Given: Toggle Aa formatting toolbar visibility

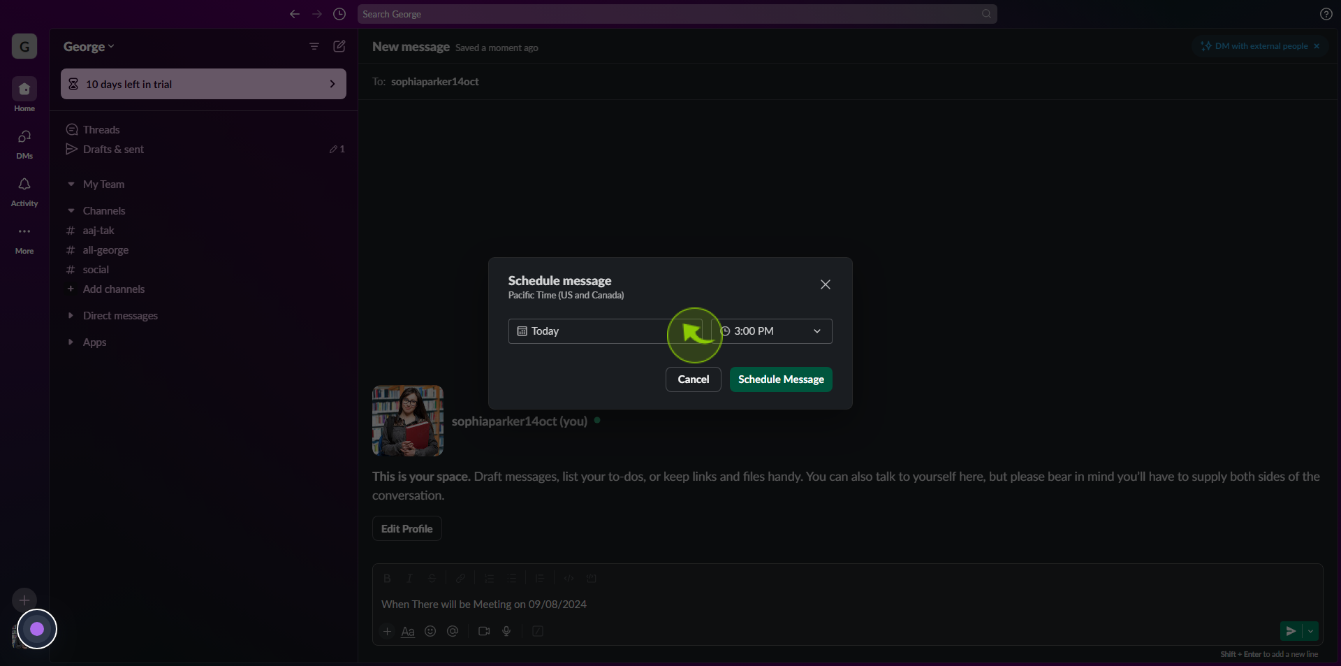Looking at the screenshot, I should tap(408, 632).
